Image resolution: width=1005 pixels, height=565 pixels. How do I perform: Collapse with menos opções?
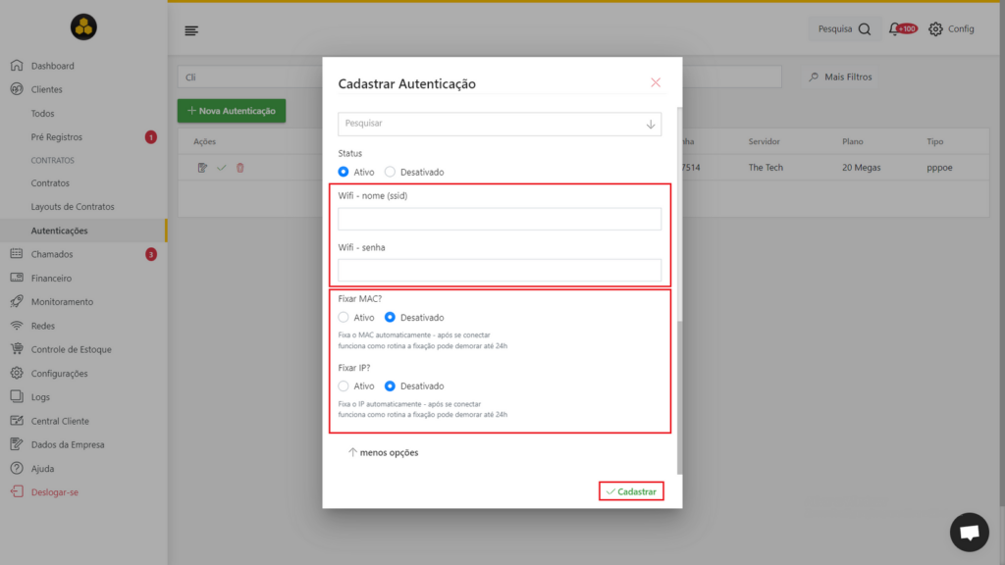click(383, 452)
